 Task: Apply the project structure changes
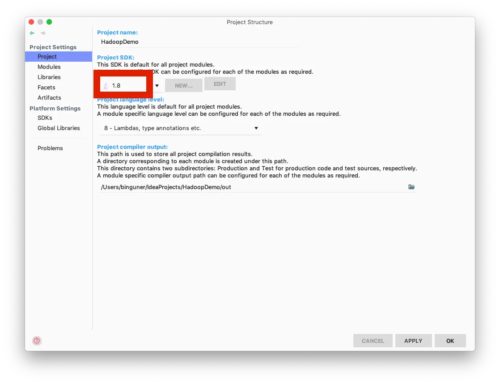point(413,340)
